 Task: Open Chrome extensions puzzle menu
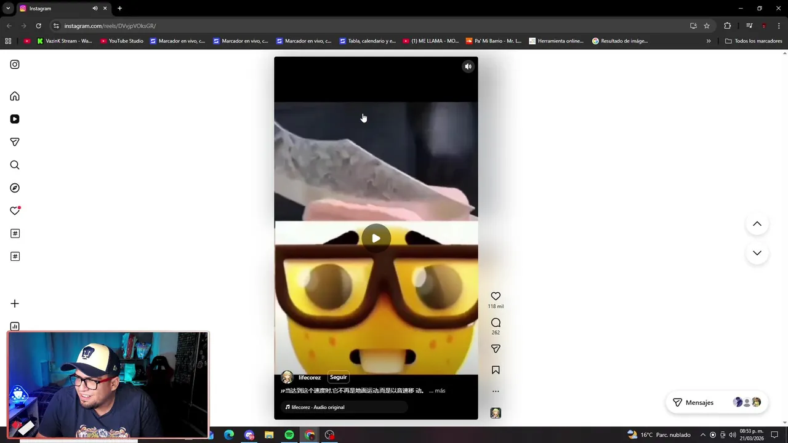coord(728,26)
